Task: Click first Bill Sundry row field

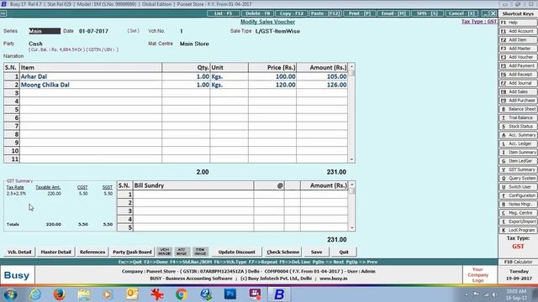Action: coord(193,195)
